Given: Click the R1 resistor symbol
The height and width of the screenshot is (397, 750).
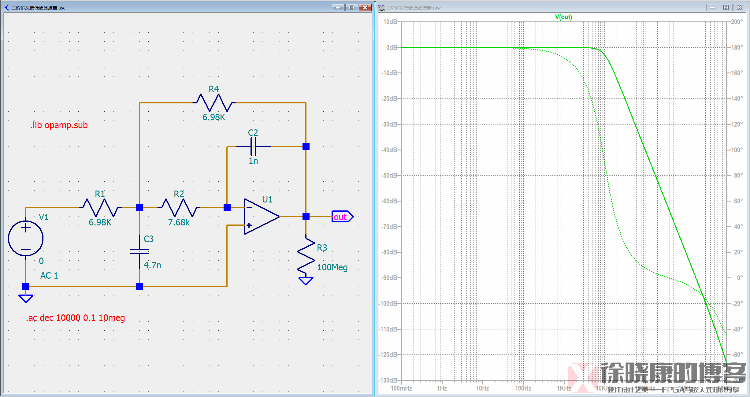Looking at the screenshot, I should coord(100,208).
